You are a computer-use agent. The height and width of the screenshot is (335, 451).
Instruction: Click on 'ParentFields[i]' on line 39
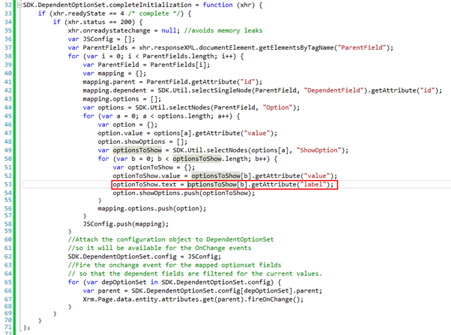[x=178, y=65]
